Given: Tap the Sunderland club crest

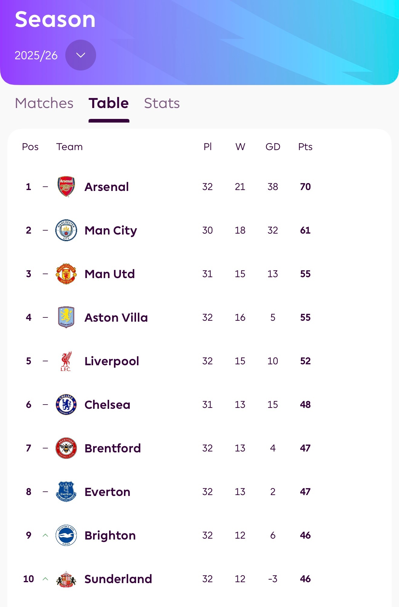Looking at the screenshot, I should click(x=66, y=579).
